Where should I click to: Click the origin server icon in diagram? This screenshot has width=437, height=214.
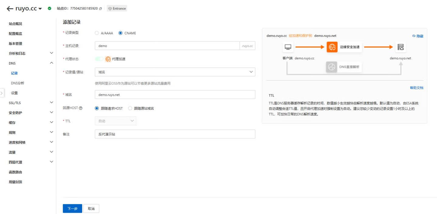pyautogui.click(x=401, y=47)
